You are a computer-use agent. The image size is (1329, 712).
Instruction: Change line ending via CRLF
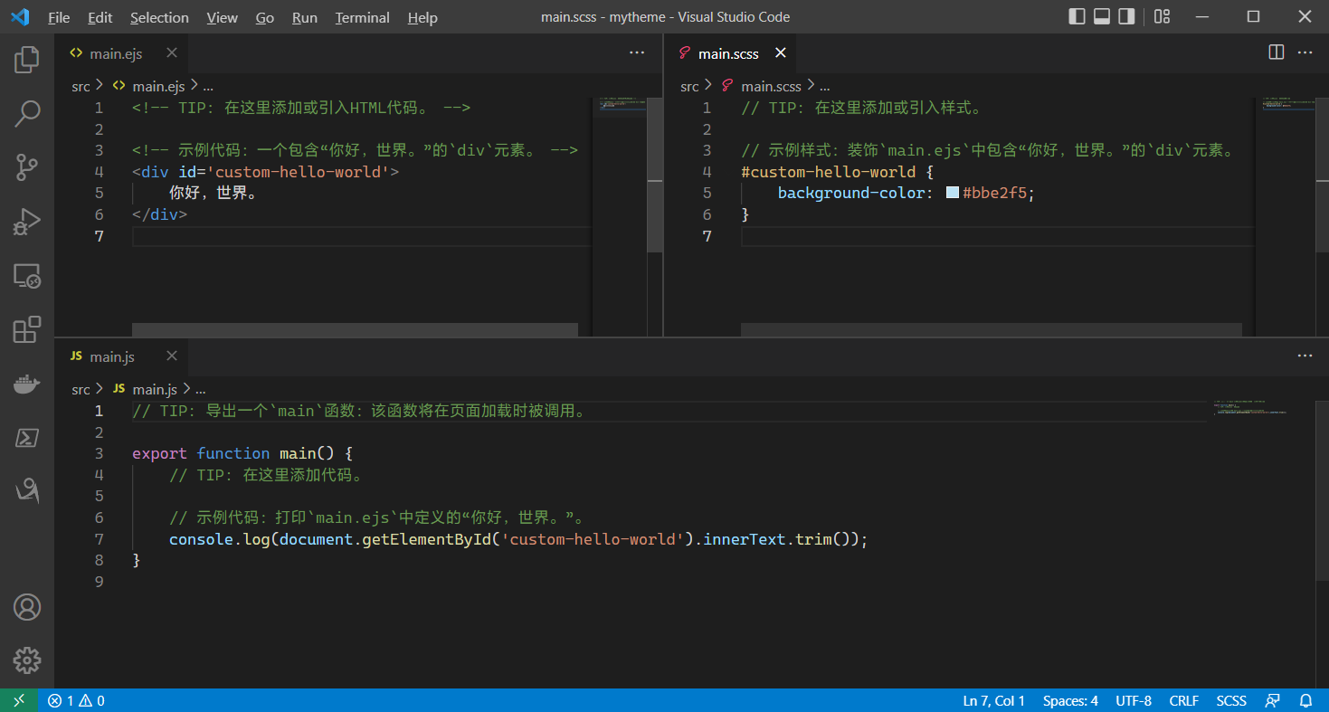[x=1183, y=700]
